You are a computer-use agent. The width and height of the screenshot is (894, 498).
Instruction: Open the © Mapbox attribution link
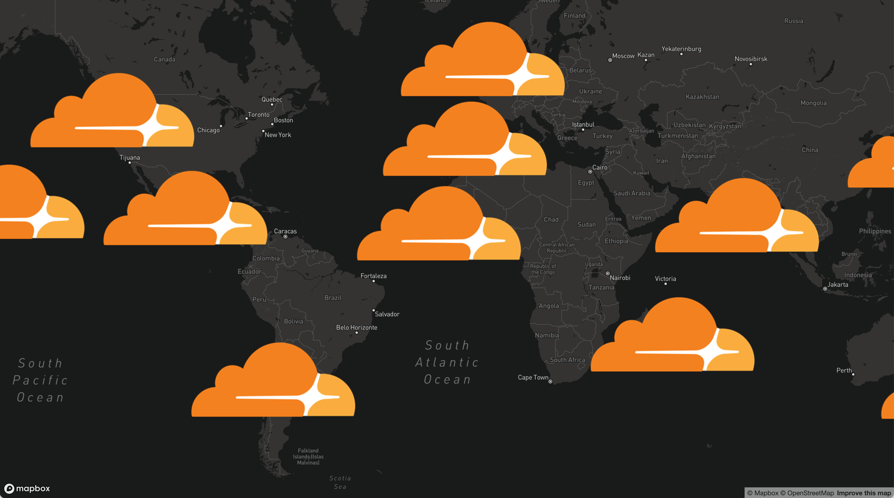[x=763, y=493]
